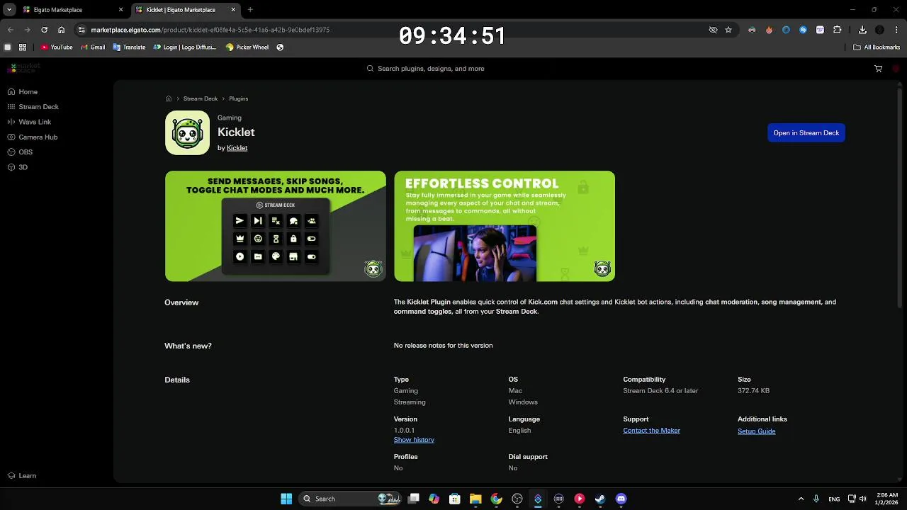Viewport: 907px width, 510px height.
Task: Open the Picker Wheel bookmark
Action: click(x=247, y=47)
